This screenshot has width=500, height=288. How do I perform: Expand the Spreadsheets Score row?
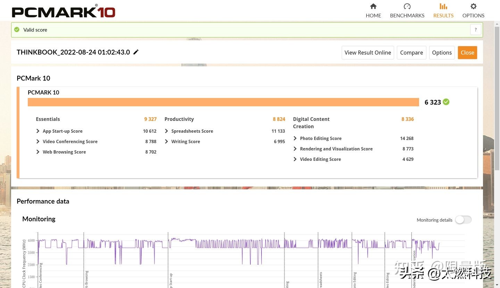(x=166, y=131)
